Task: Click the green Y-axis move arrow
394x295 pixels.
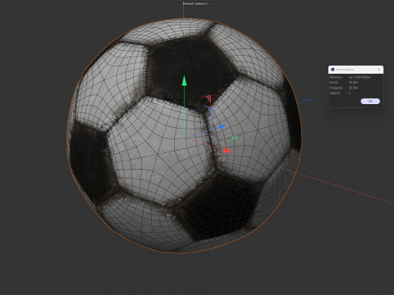Action: tap(184, 81)
